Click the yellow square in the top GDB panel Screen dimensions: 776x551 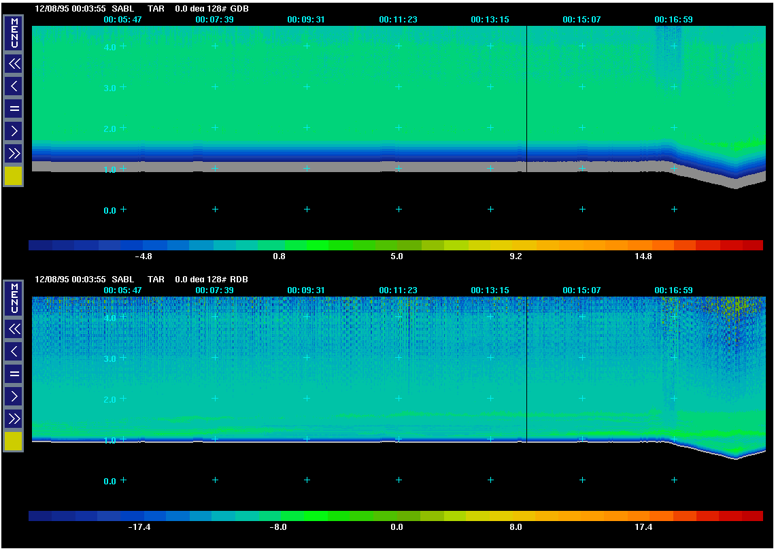tap(14, 176)
